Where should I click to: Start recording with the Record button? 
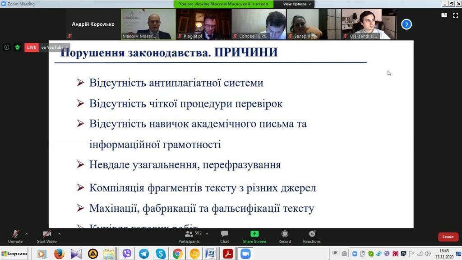pyautogui.click(x=284, y=236)
